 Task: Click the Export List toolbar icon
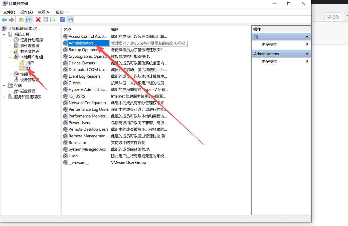[x=53, y=20]
